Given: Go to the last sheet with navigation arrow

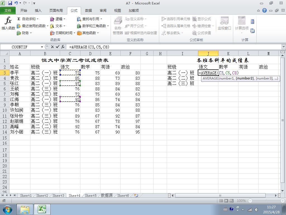Looking at the screenshot, I should pos(15,195).
